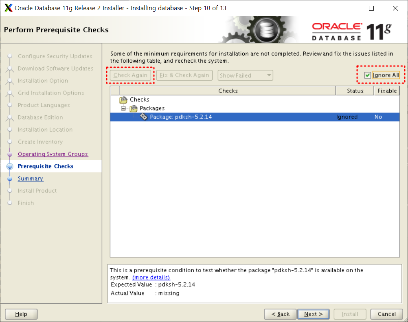
Task: Maximize the installer window
Action: coord(371,8)
